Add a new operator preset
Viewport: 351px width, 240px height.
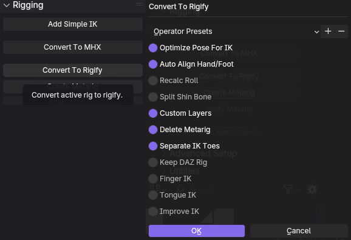click(328, 32)
